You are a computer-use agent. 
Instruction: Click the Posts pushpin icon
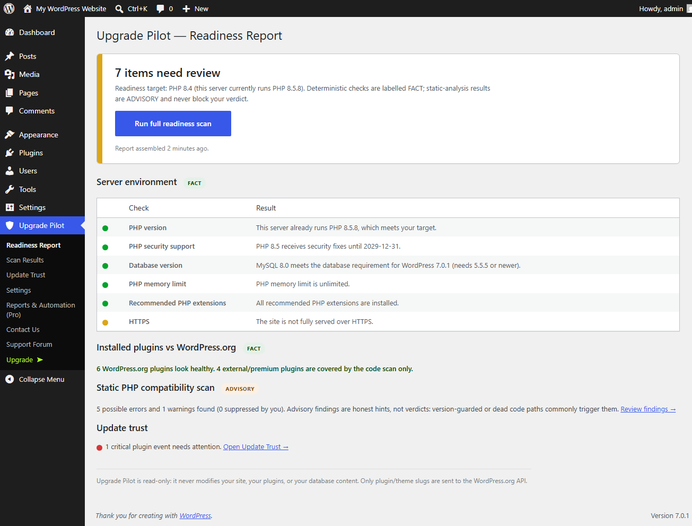tap(10, 56)
